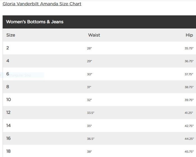Image resolution: width=196 pixels, height=157 pixels.
Task: Click the 28" waist value
Action: (x=89, y=48)
